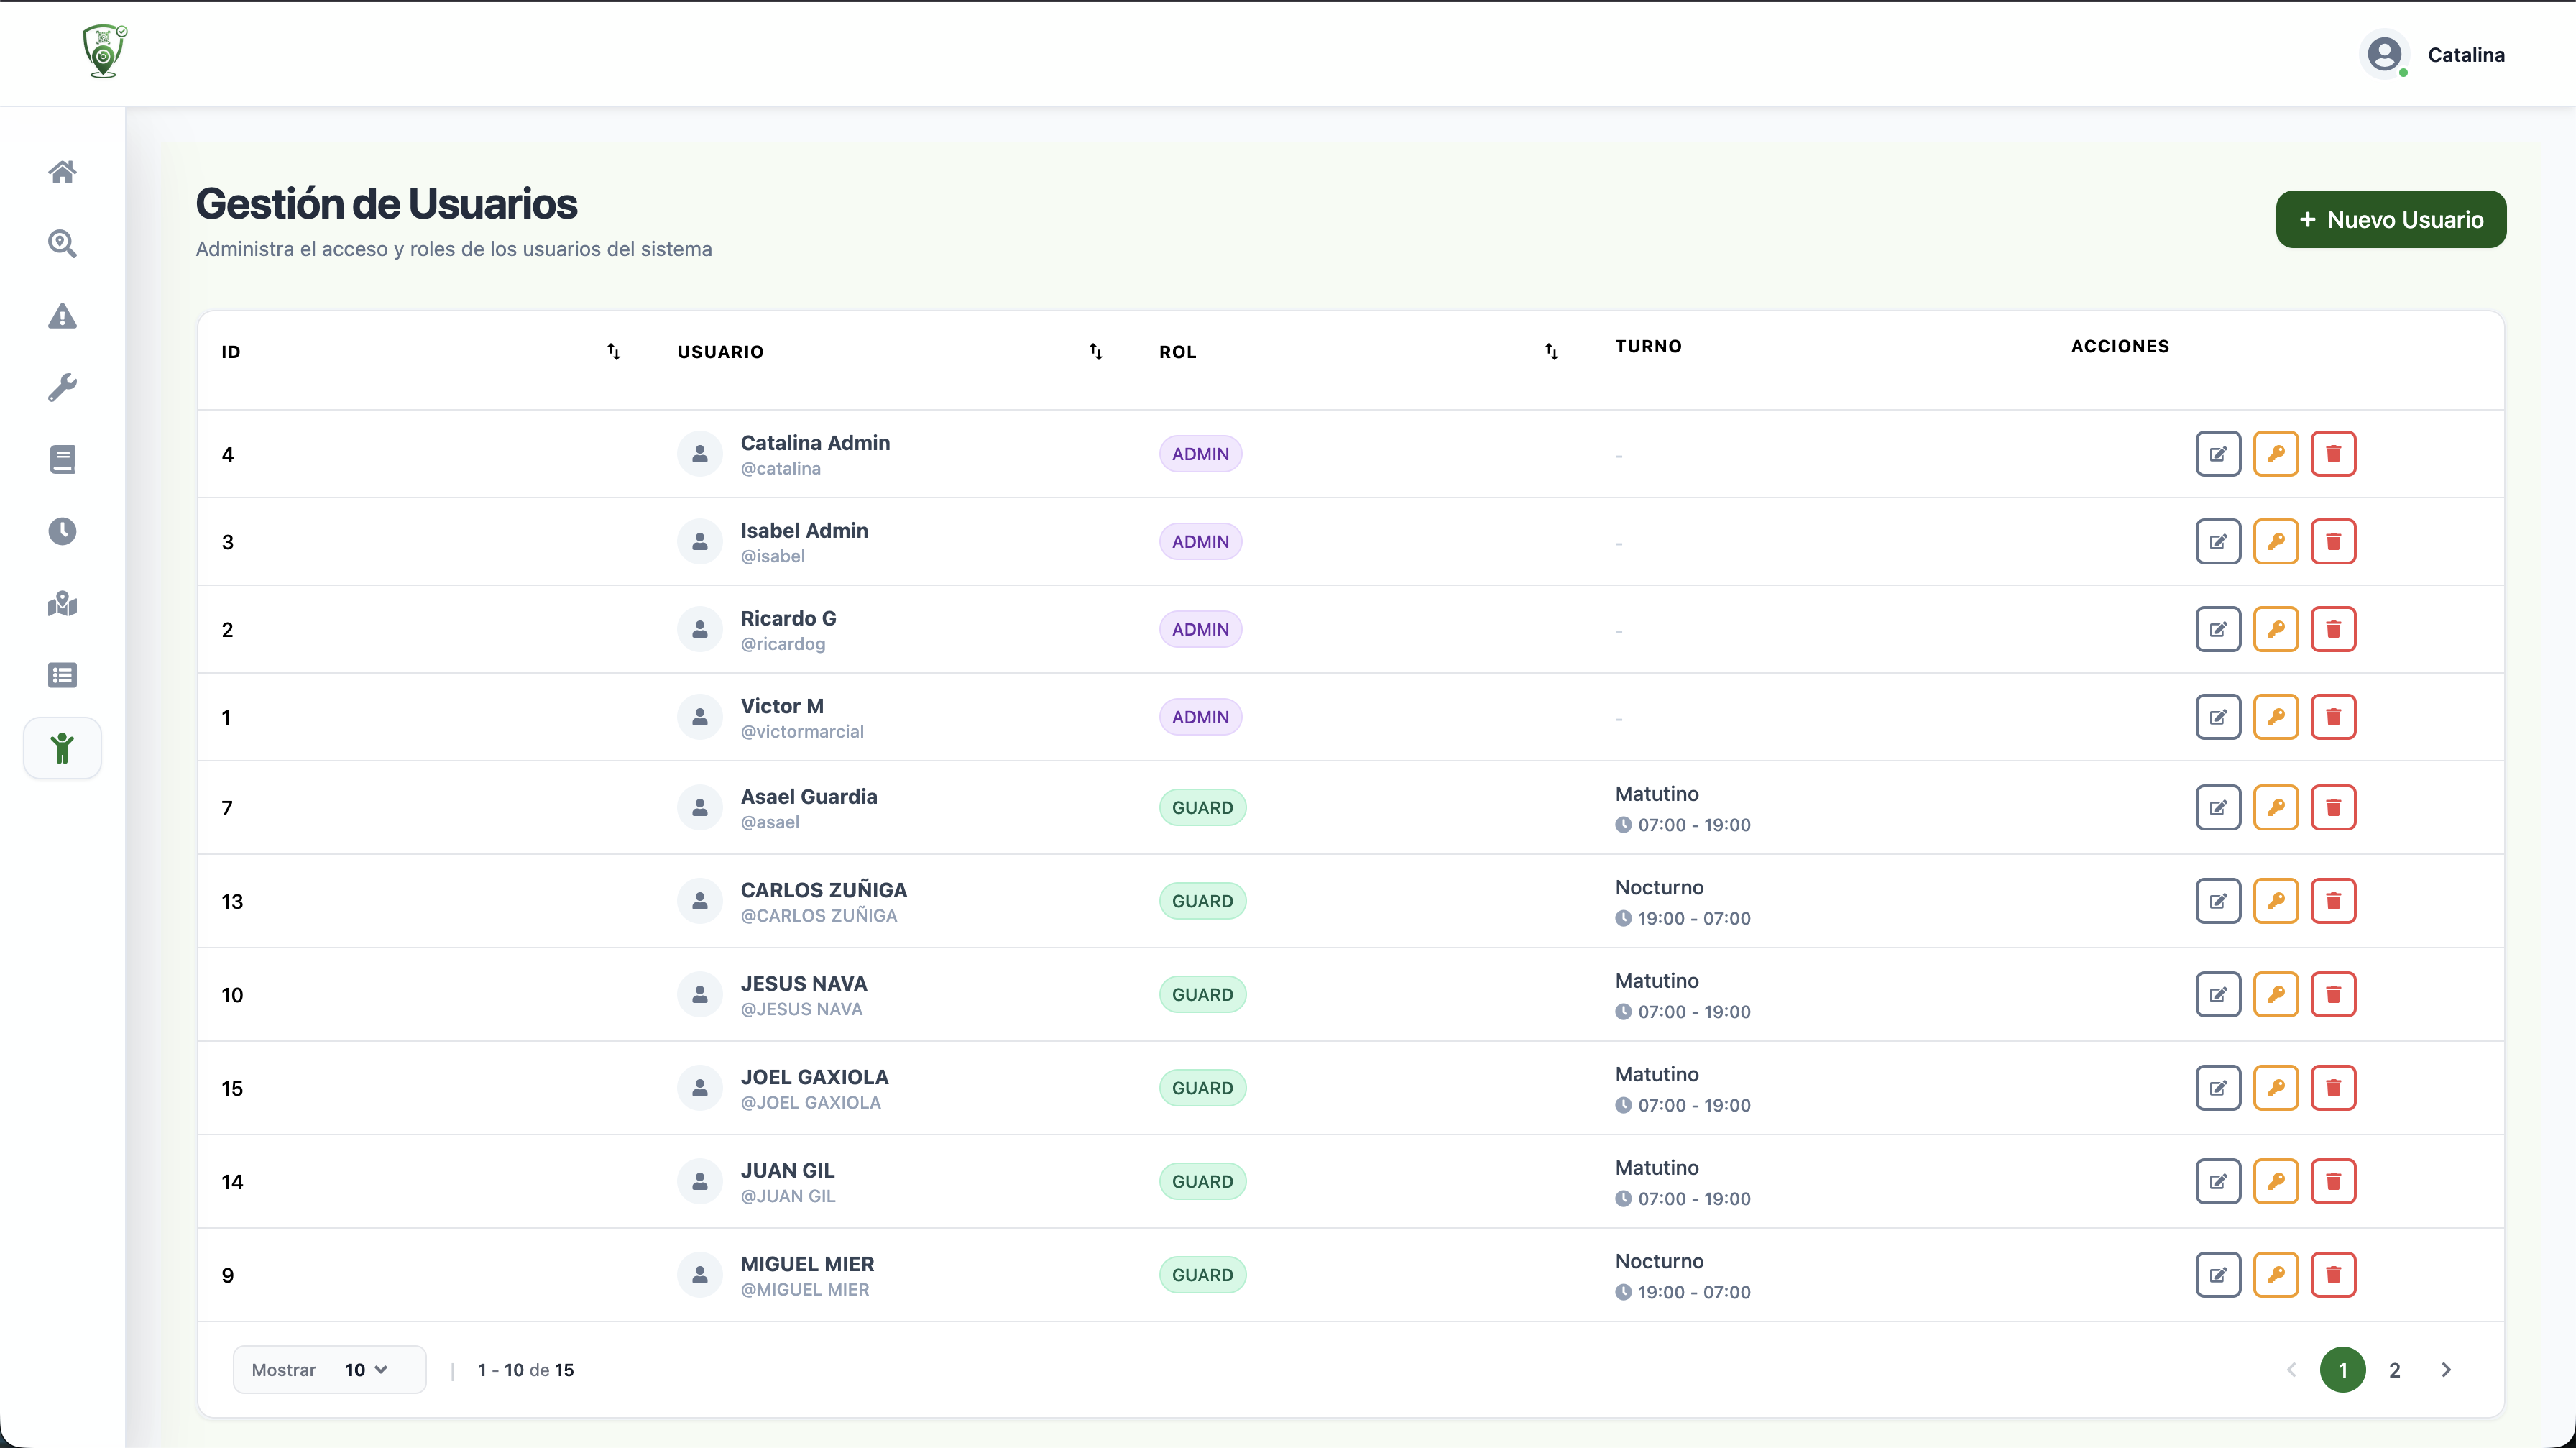
Task: Open the Catalina user profile avatar
Action: [x=2385, y=54]
